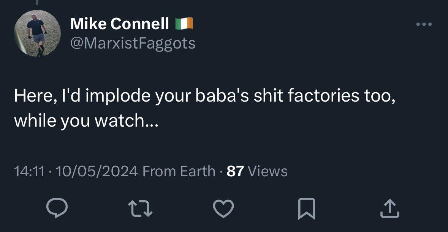This screenshot has height=232, width=448.
Task: Click the "From Earth" location text
Action: (x=178, y=171)
